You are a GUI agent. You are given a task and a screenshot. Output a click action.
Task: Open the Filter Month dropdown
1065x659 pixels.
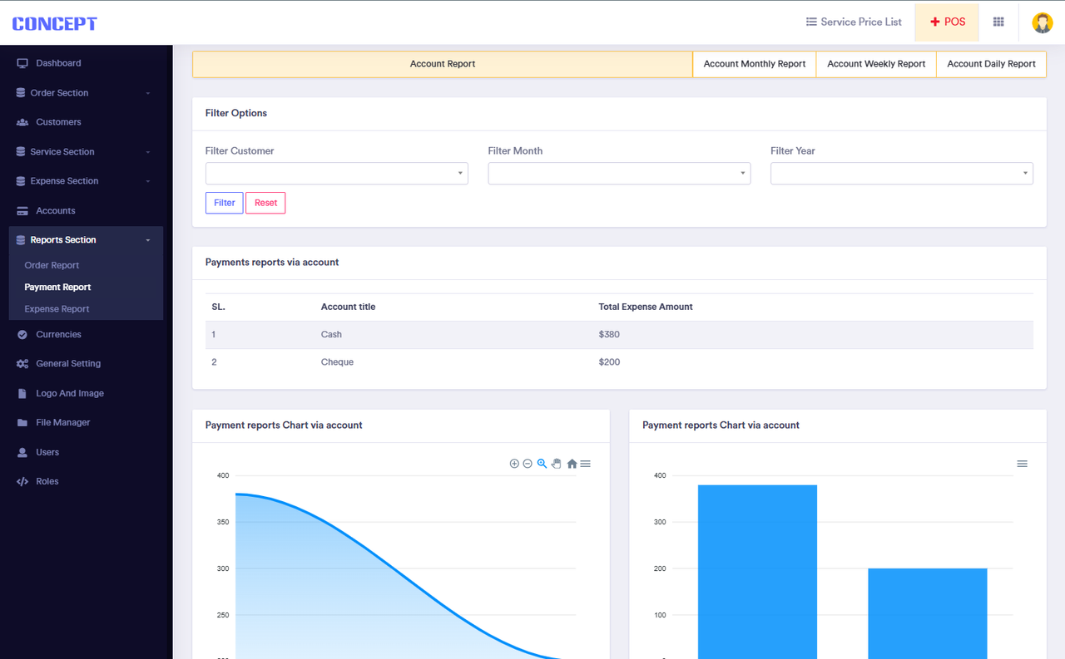619,174
